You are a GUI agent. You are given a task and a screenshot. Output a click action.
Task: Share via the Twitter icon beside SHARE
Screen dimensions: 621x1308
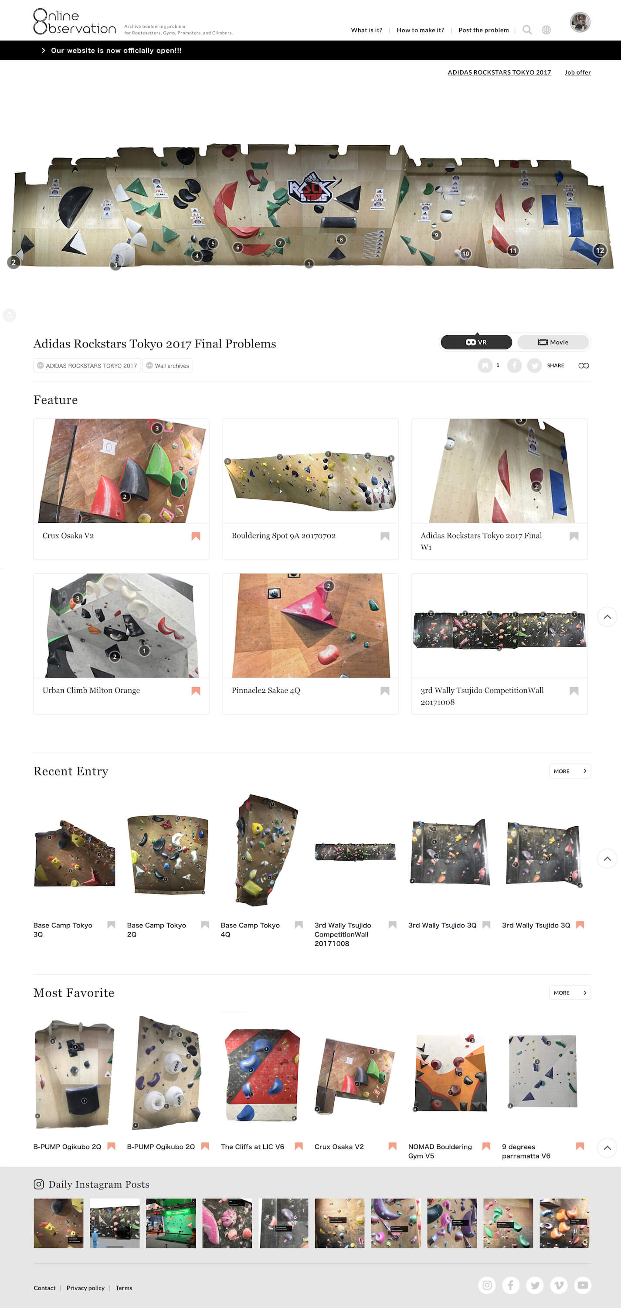pos(534,366)
